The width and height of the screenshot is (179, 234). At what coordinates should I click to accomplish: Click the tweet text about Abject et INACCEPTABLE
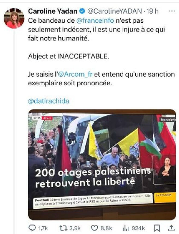point(68,56)
